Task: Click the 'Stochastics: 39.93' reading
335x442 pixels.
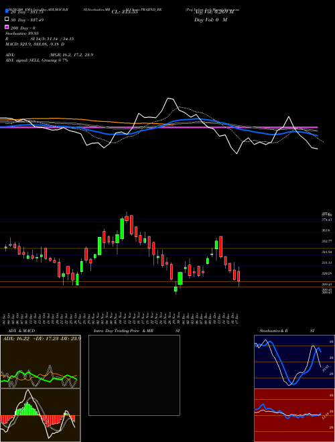Action: 22,33
